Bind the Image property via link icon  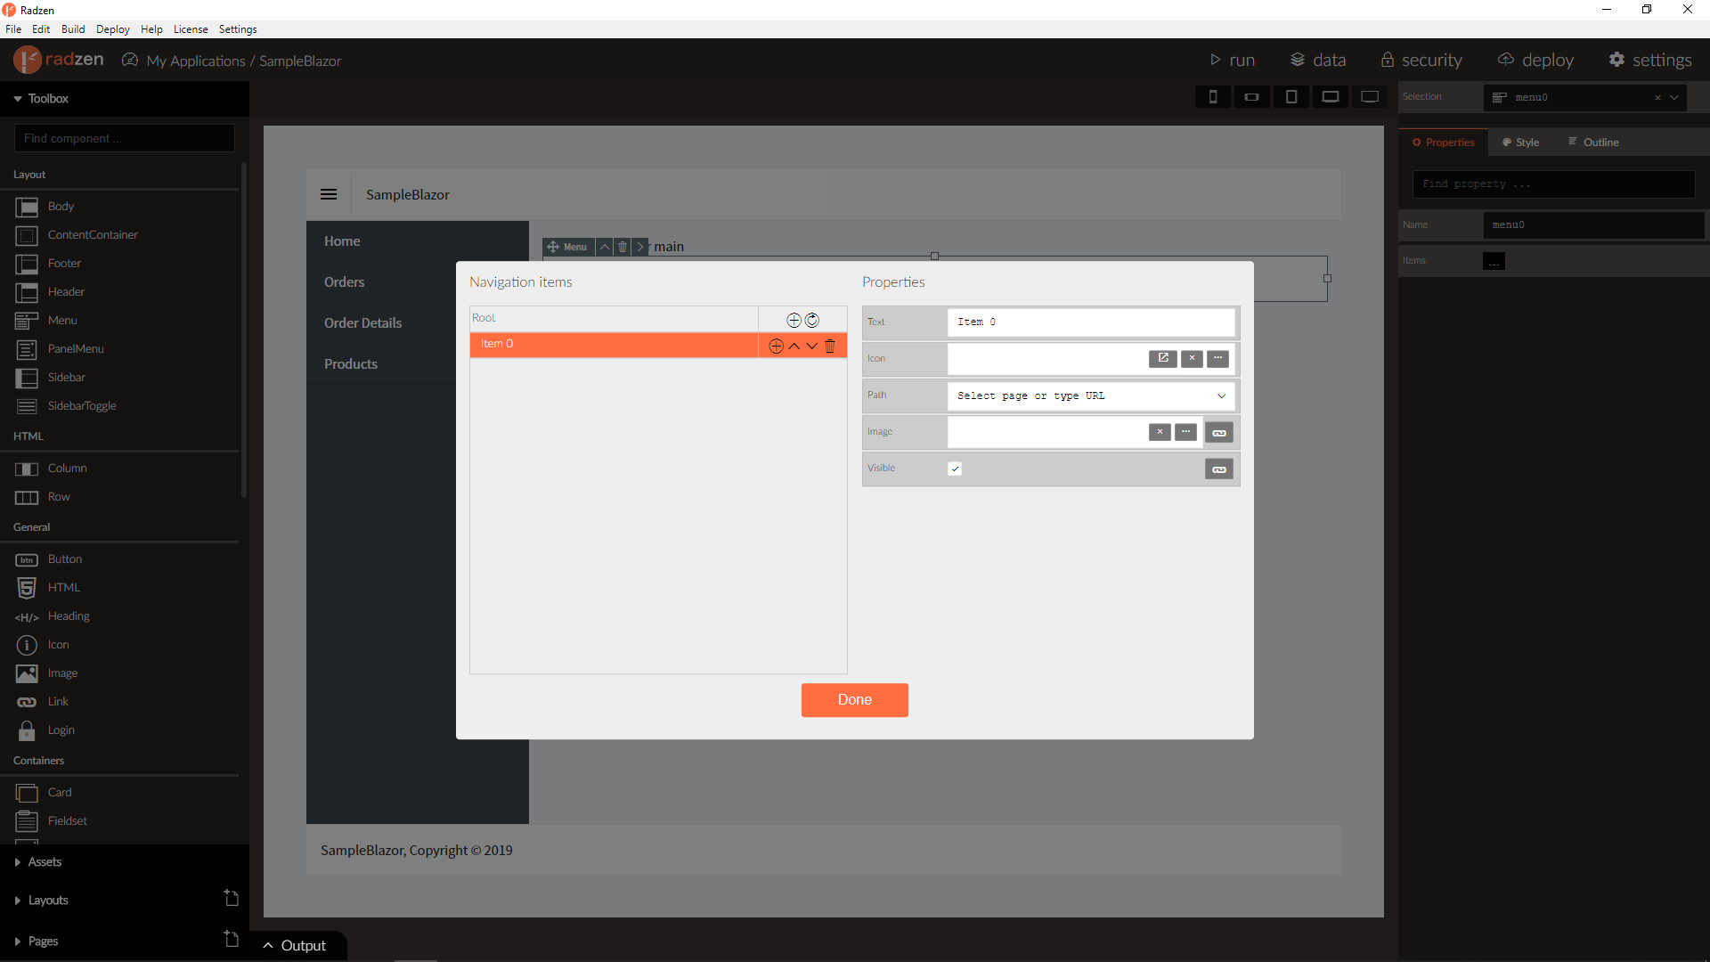click(x=1219, y=433)
